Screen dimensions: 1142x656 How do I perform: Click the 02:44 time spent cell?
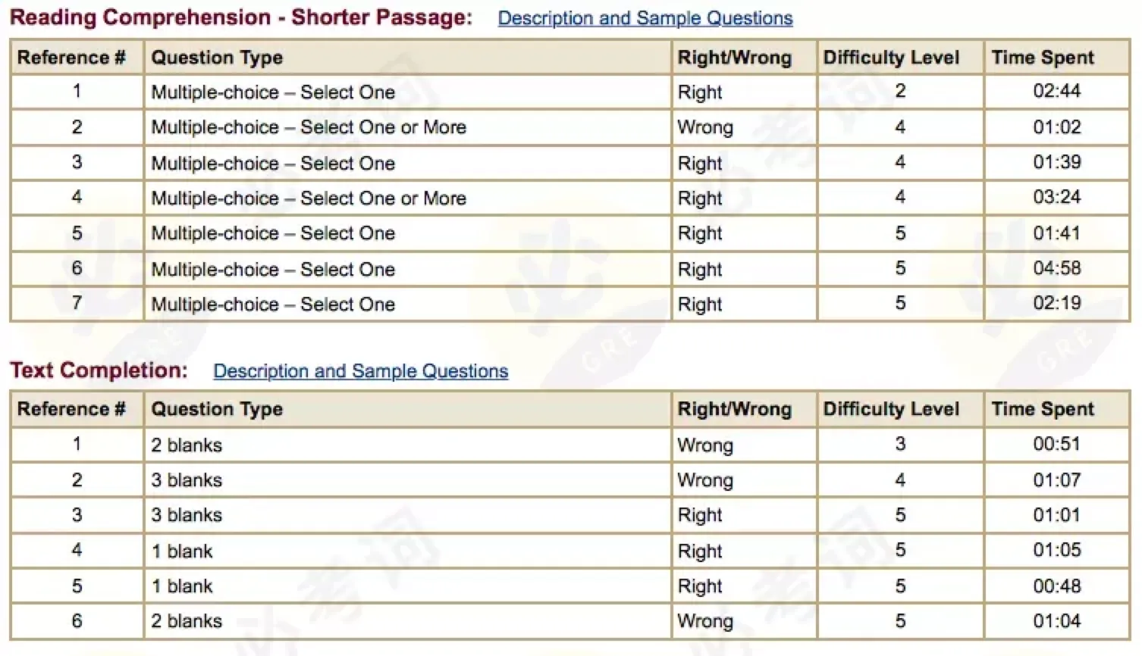tap(1056, 92)
